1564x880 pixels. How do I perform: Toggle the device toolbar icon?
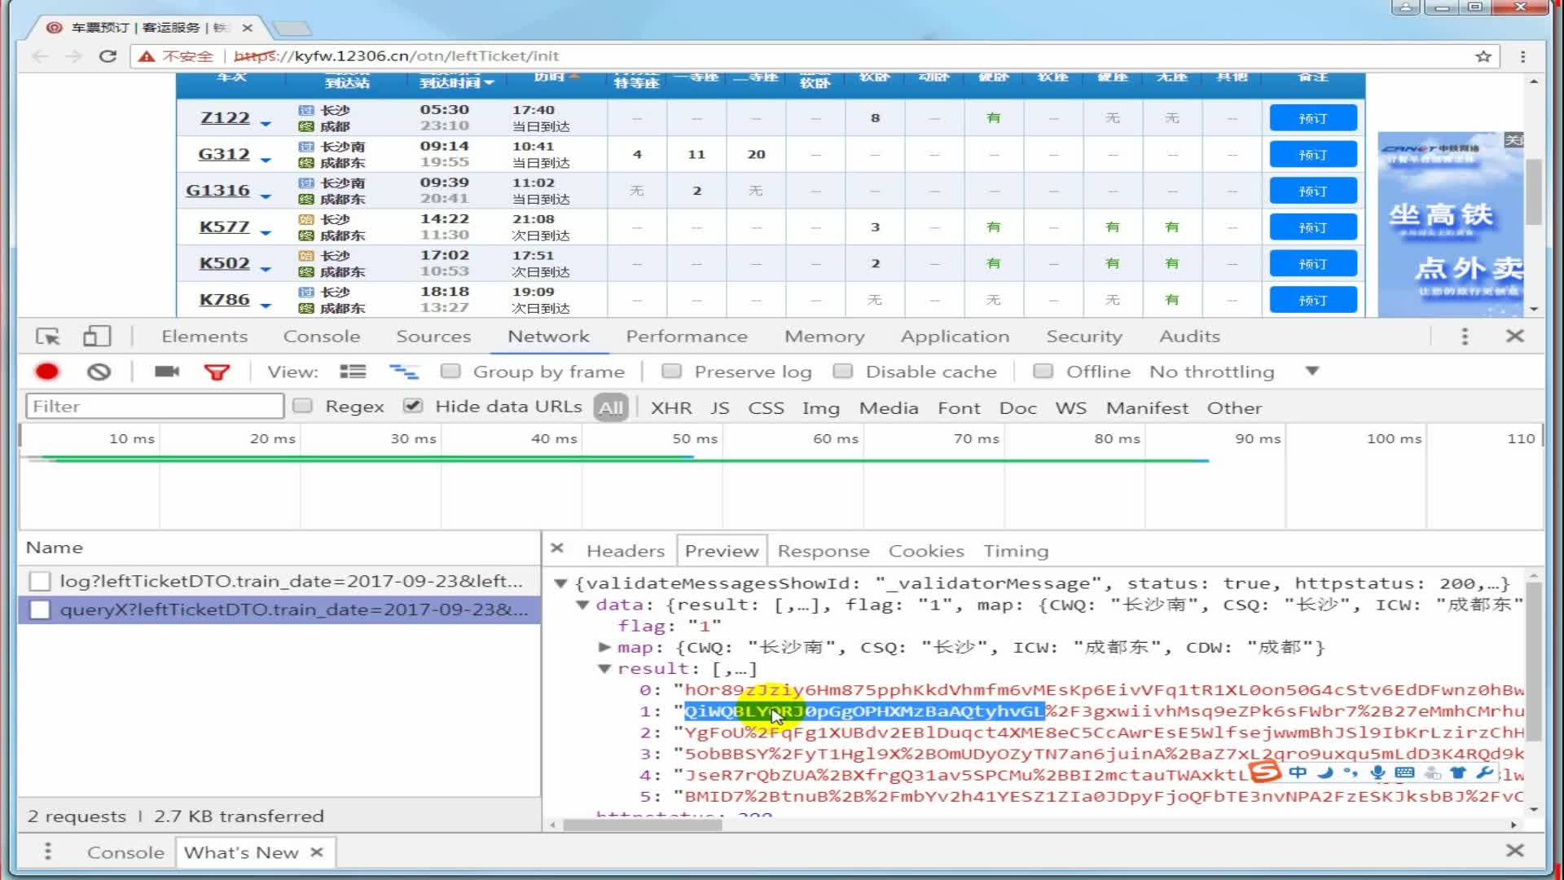click(x=97, y=337)
